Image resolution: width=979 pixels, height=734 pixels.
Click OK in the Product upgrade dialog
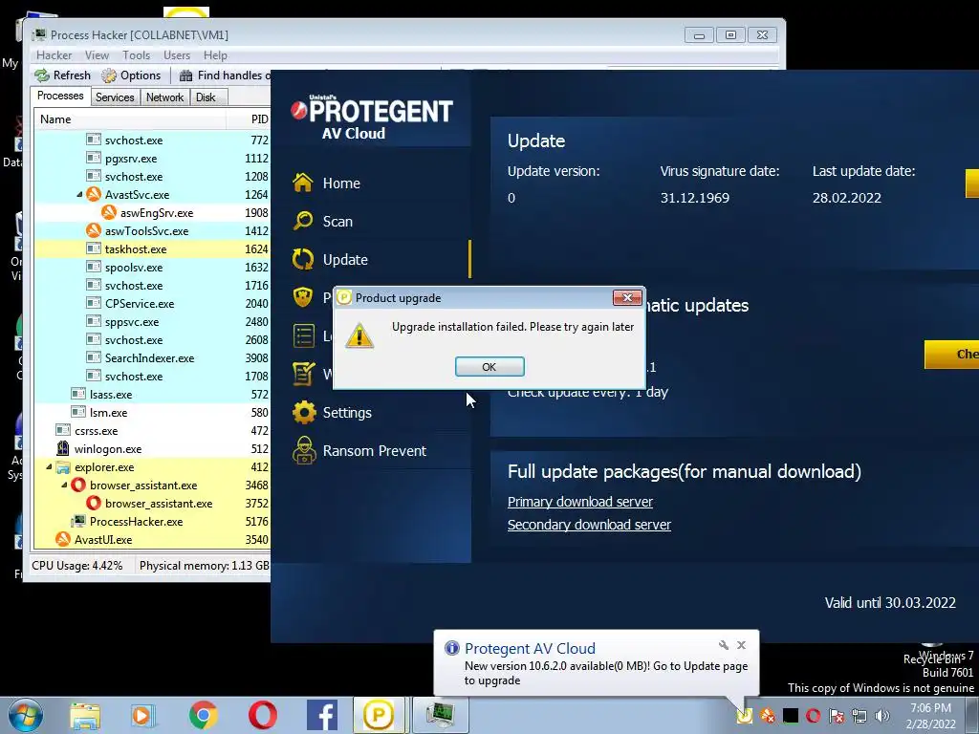(x=489, y=367)
